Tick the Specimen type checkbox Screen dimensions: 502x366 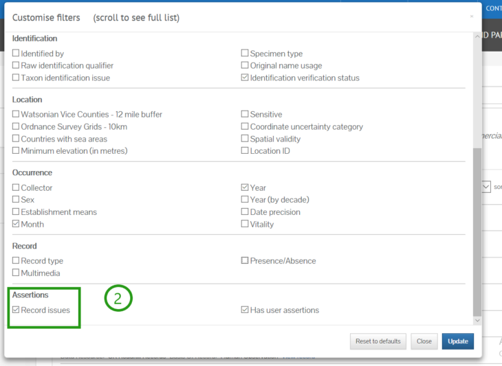click(245, 53)
